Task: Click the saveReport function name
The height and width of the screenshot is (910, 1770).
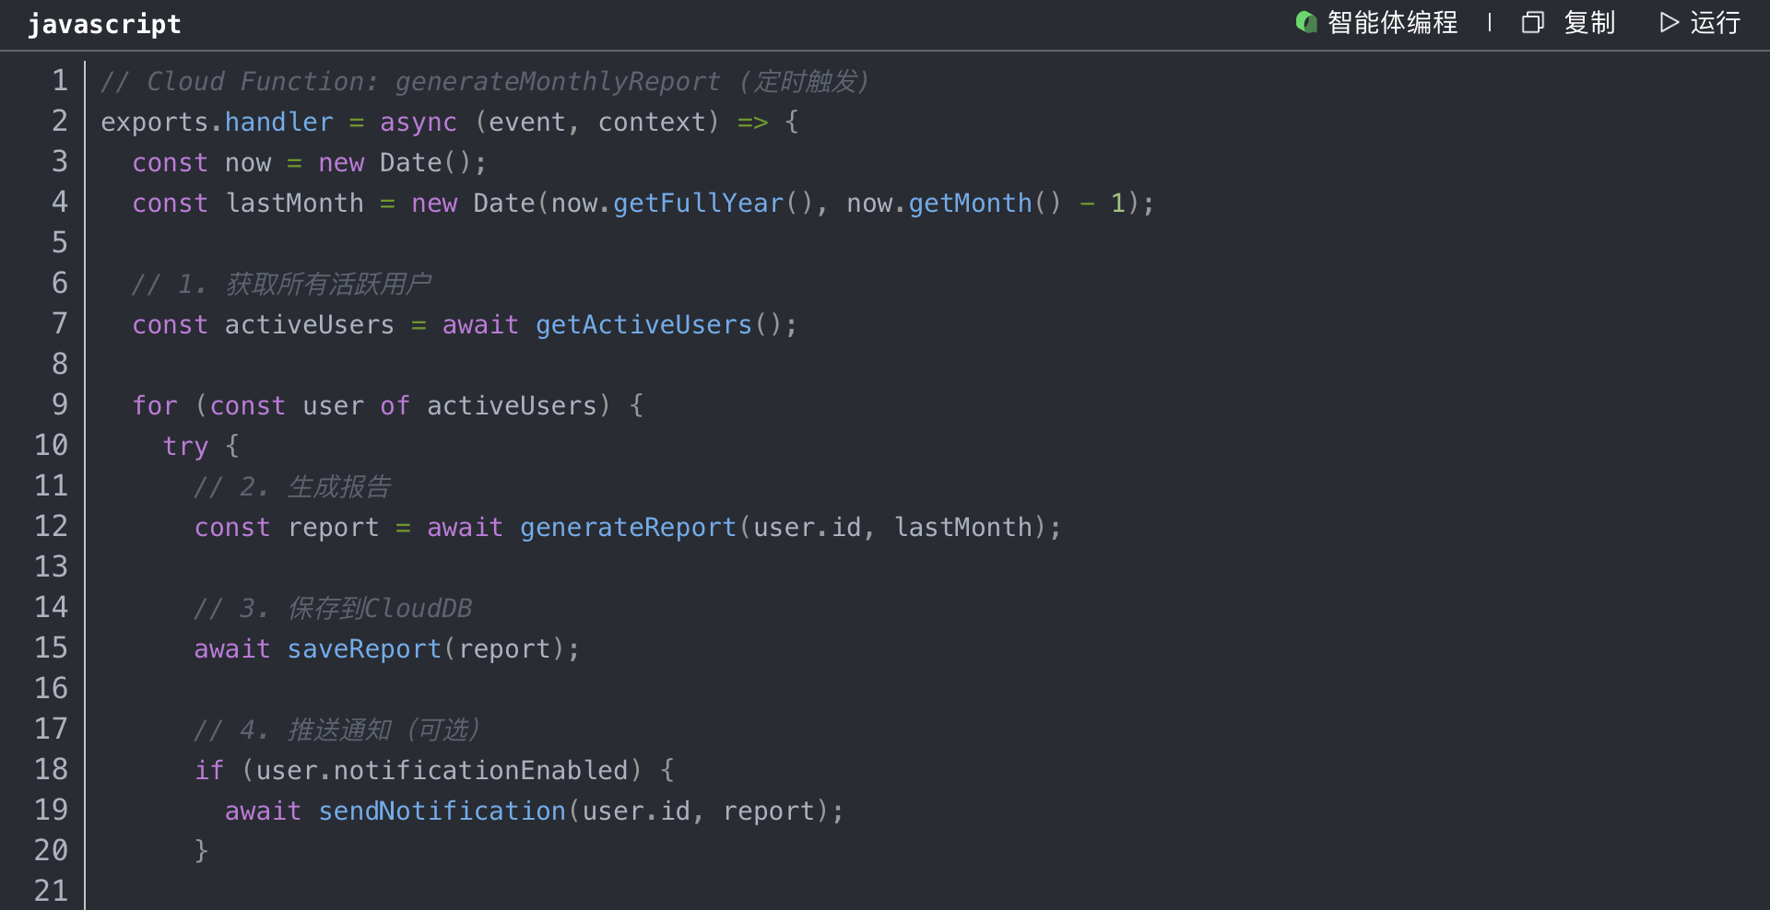Action: pos(364,648)
